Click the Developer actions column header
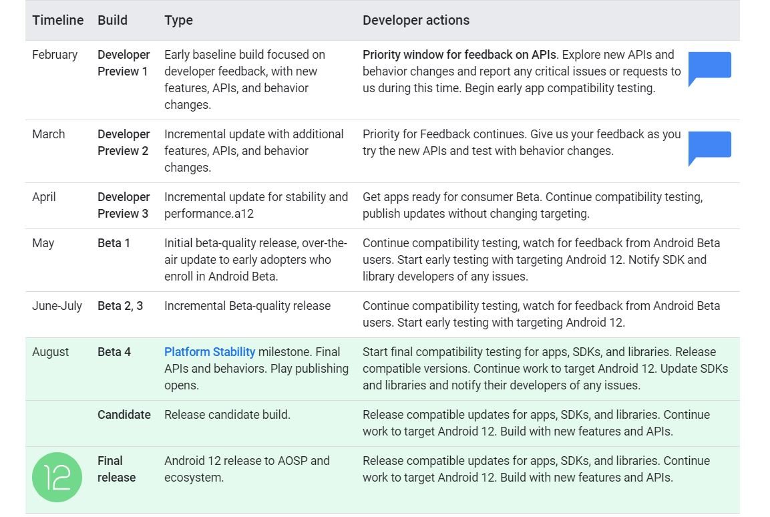The height and width of the screenshot is (517, 770). coord(415,20)
